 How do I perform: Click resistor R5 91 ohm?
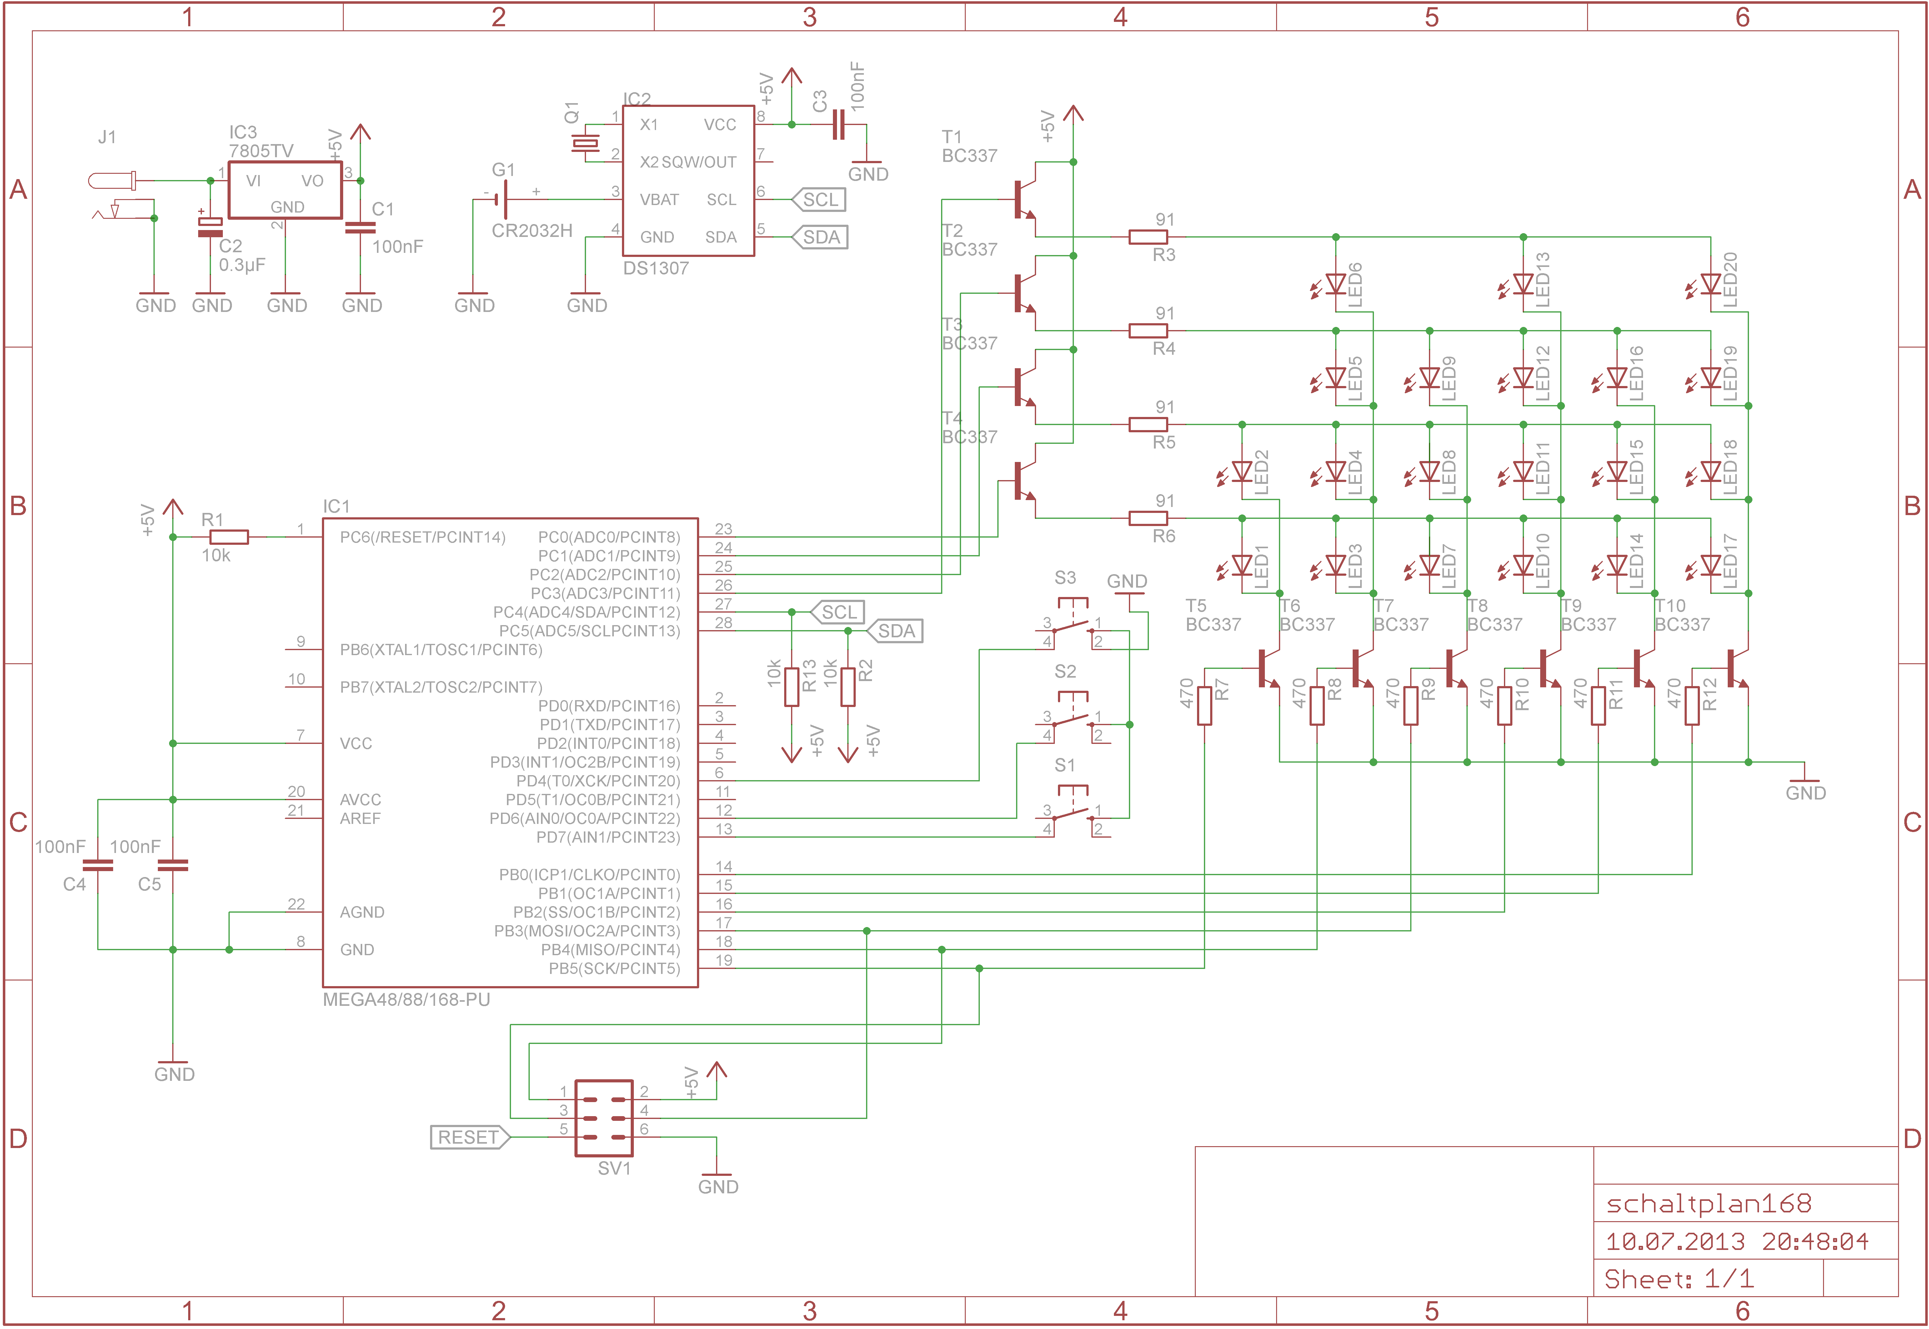pos(1148,425)
